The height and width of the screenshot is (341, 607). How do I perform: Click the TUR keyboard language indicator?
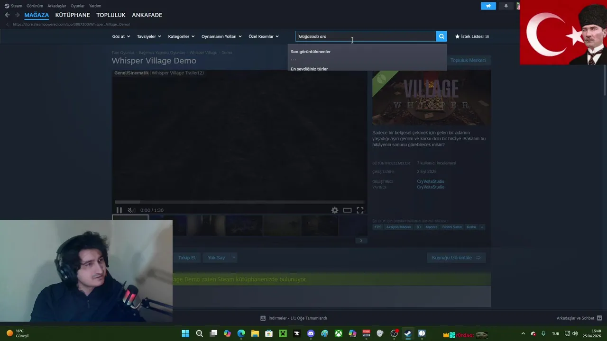555,334
